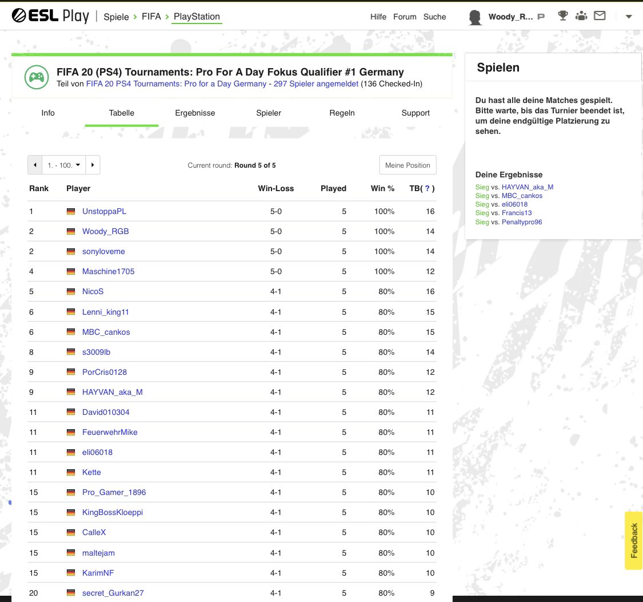Open player secret_Gurkan27 profile
The height and width of the screenshot is (602, 643).
click(x=113, y=593)
